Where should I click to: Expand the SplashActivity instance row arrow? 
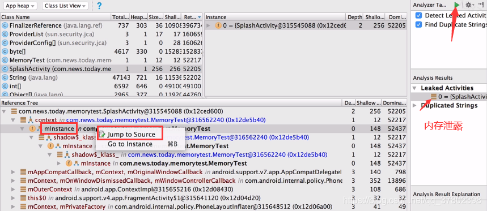208,25
